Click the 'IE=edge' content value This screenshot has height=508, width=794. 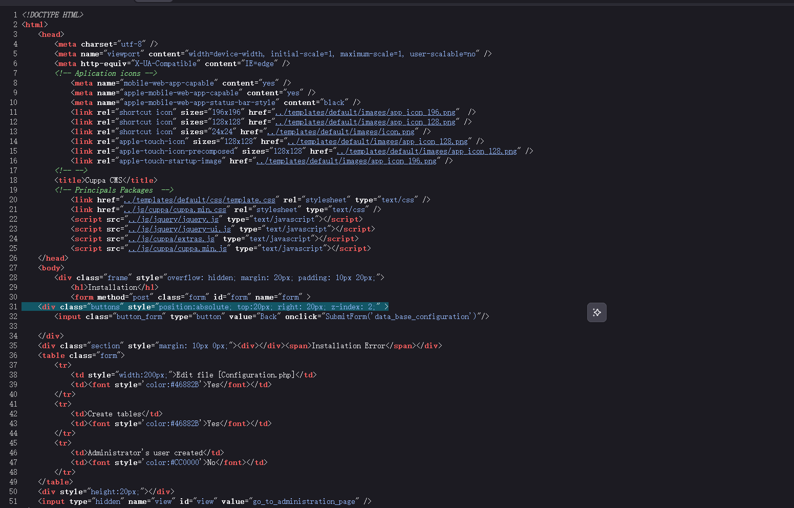pyautogui.click(x=260, y=63)
